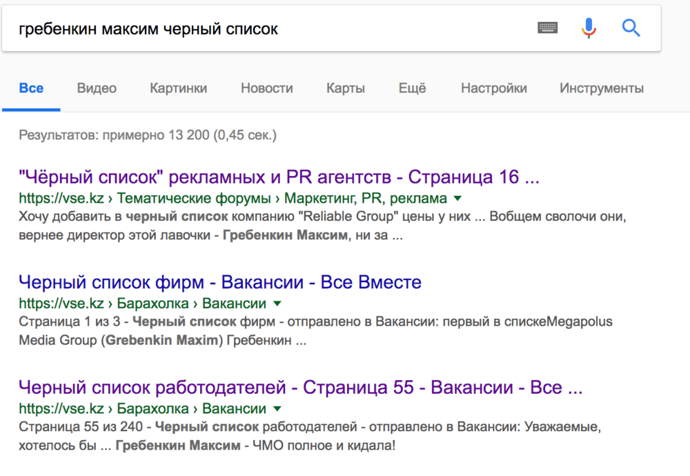Select the Все tab
690x476 pixels.
(31, 88)
